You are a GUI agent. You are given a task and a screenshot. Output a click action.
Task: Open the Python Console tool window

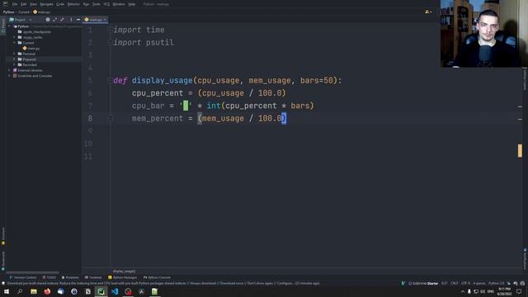pos(158,277)
